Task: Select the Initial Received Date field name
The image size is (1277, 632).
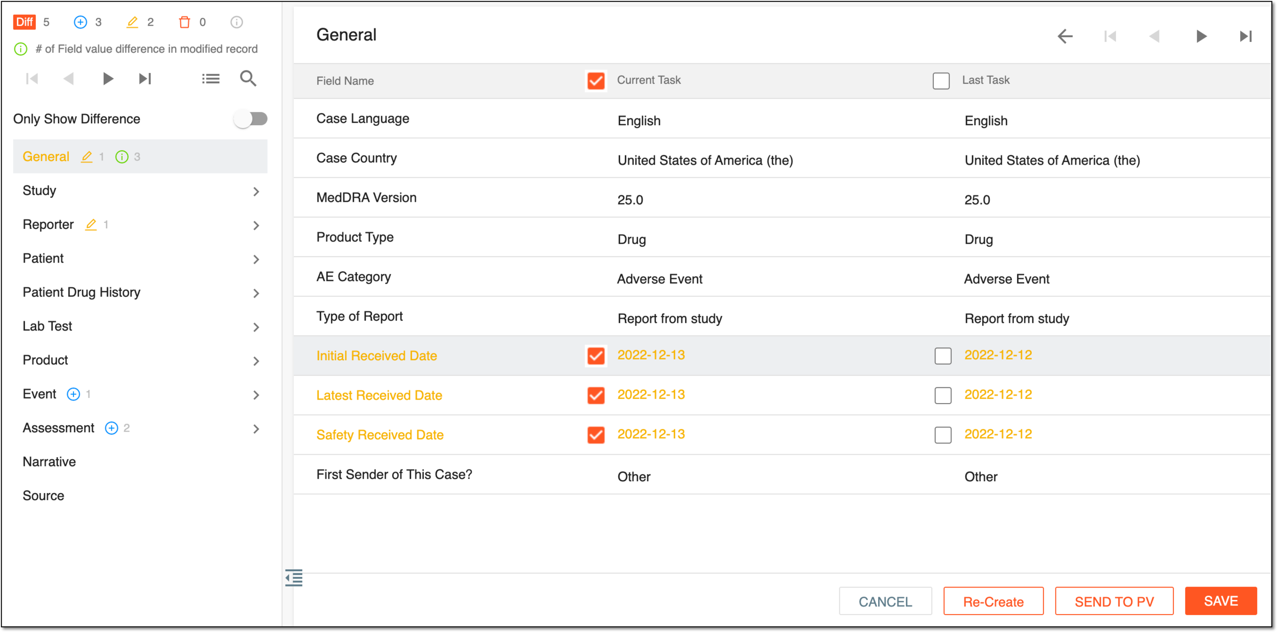Action: pos(376,356)
